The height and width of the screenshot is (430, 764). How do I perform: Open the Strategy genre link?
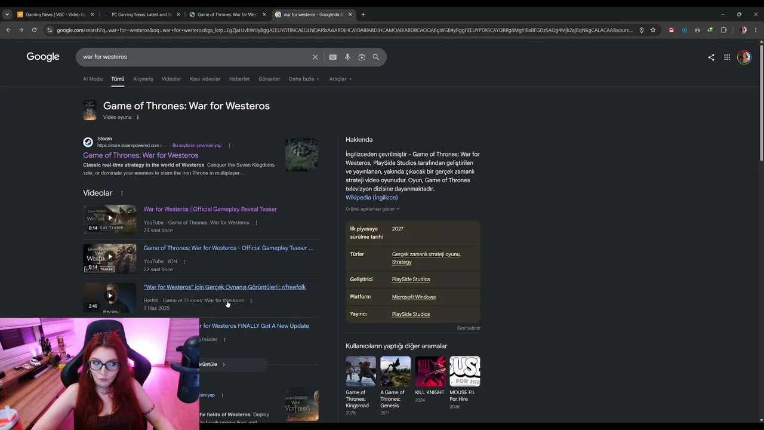pos(402,262)
